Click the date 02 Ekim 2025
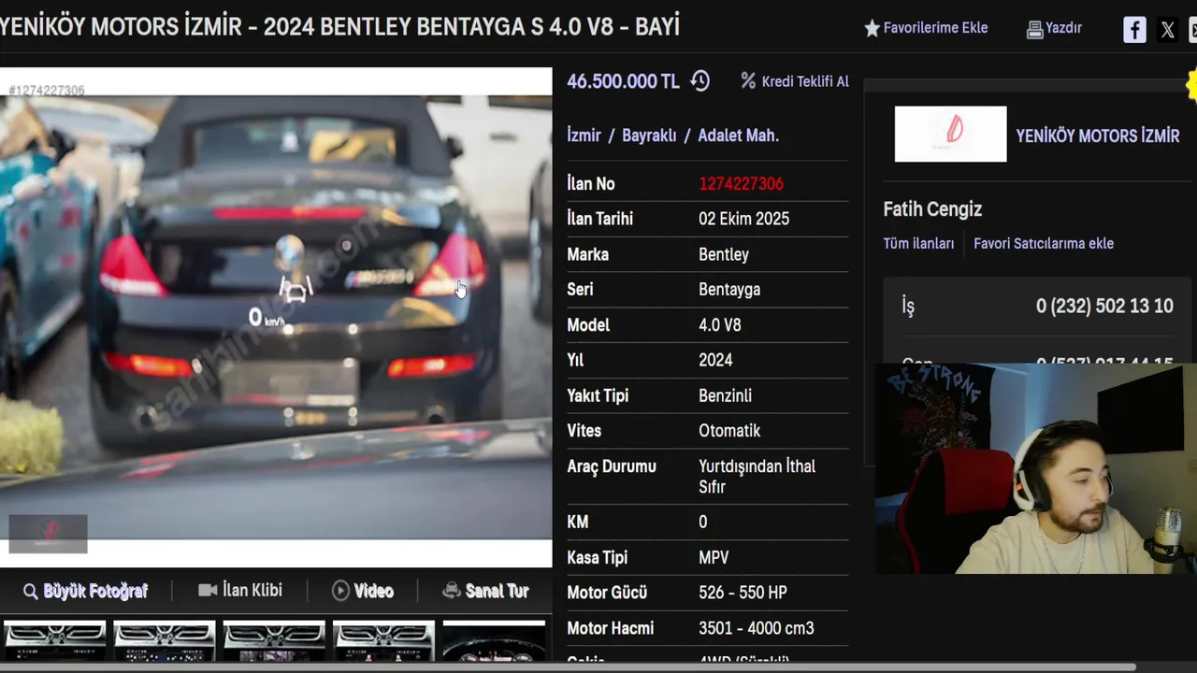The width and height of the screenshot is (1197, 673). pyautogui.click(x=743, y=219)
